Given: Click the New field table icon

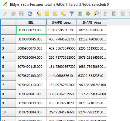Looking at the screenshot, I should pos(123,14).
